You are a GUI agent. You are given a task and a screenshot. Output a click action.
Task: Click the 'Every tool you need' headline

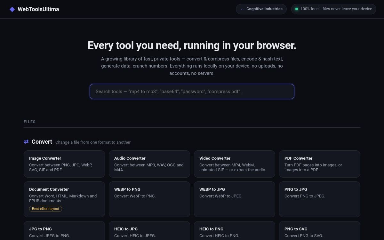pyautogui.click(x=192, y=45)
